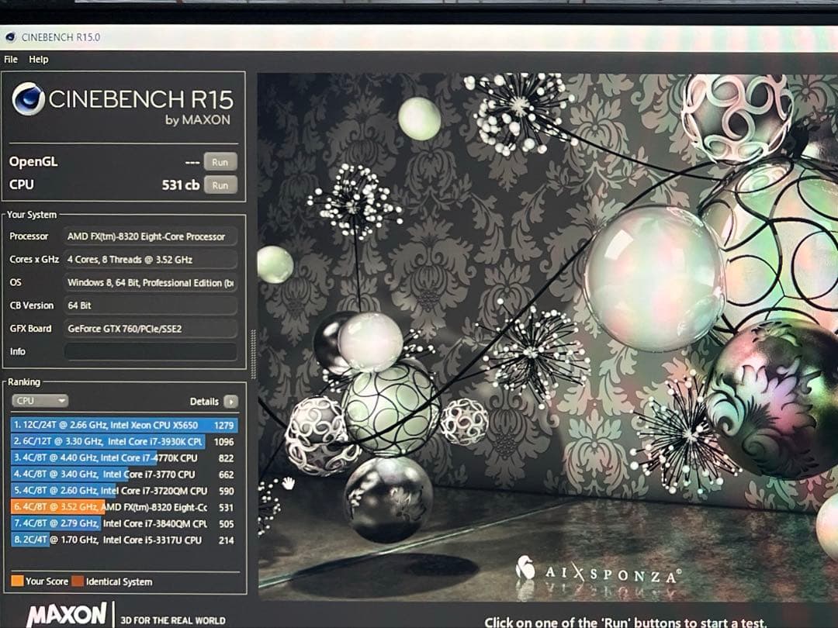Click the Cores x GHz value field
Screen dimensions: 838x628
tap(151, 260)
